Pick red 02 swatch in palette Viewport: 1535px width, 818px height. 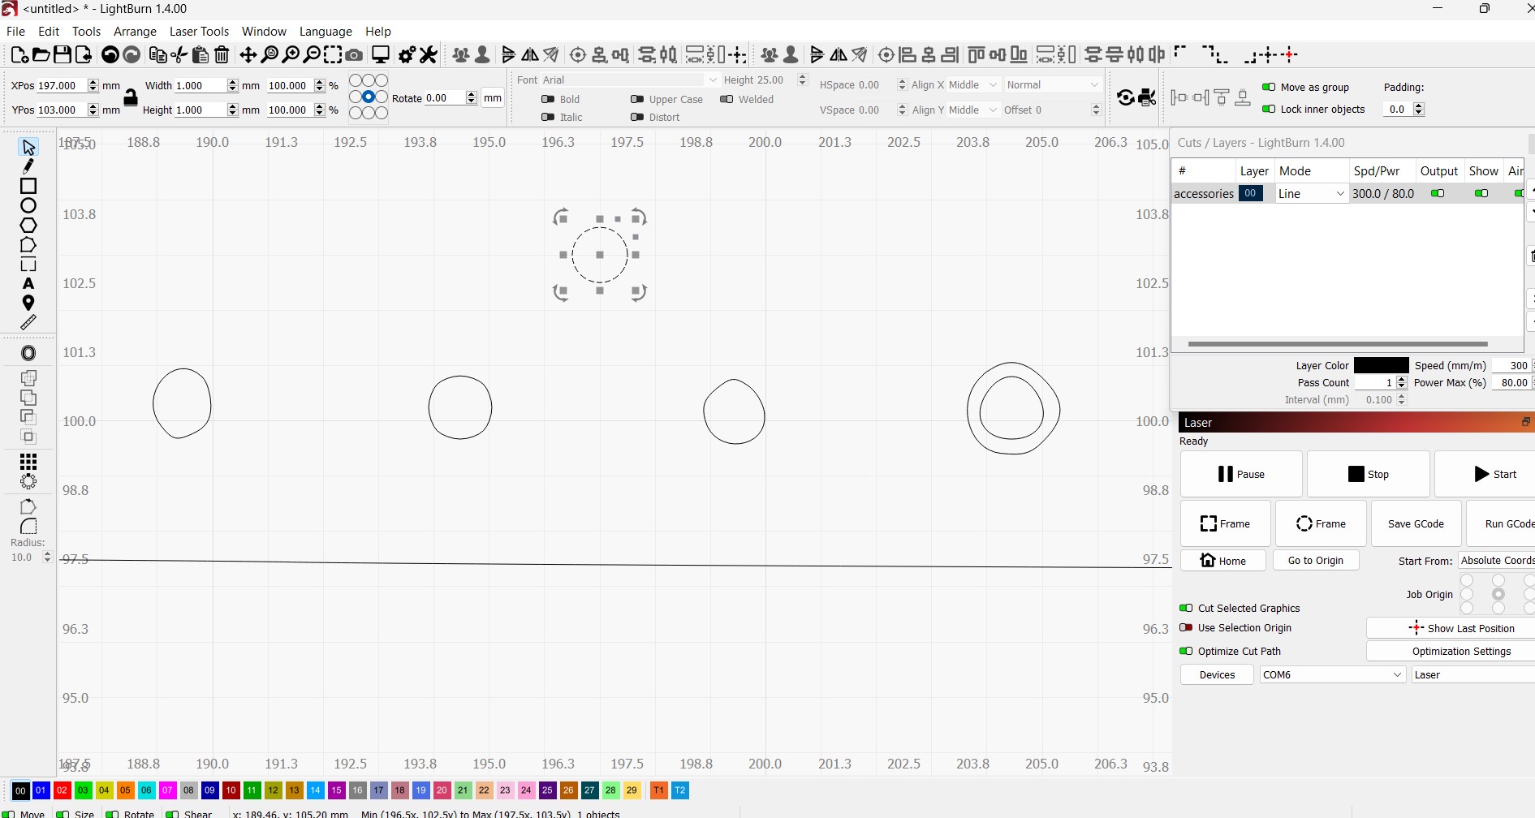click(x=62, y=790)
